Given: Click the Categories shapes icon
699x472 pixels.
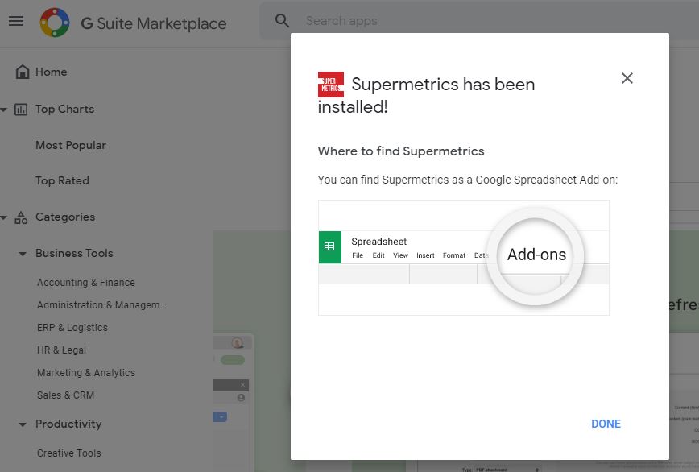Looking at the screenshot, I should point(21,217).
